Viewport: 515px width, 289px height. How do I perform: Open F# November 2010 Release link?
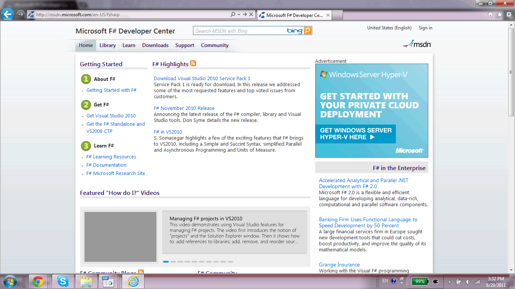tap(184, 108)
